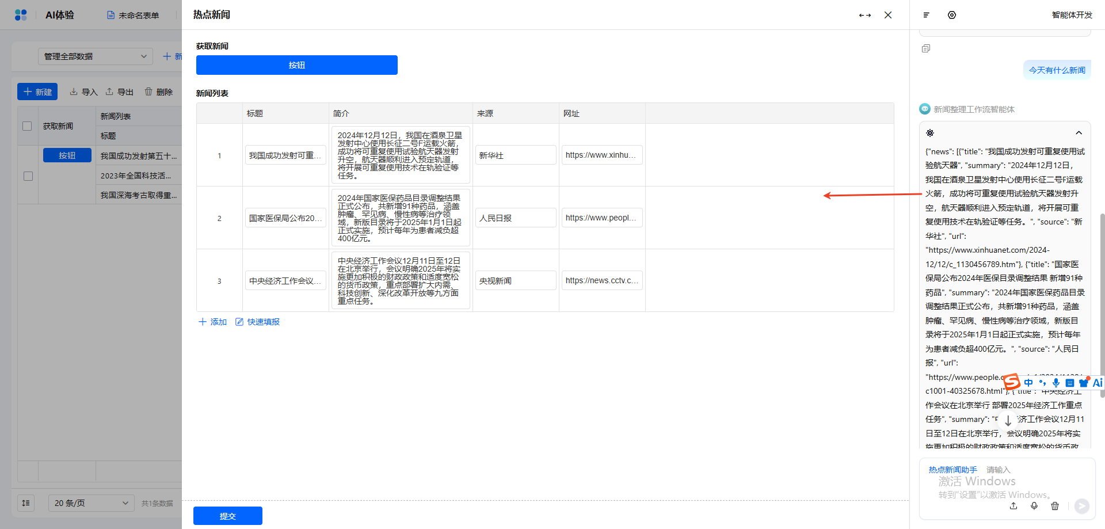This screenshot has height=529, width=1105.
Task: Click the upload icon in the chat input
Action: 1013,506
